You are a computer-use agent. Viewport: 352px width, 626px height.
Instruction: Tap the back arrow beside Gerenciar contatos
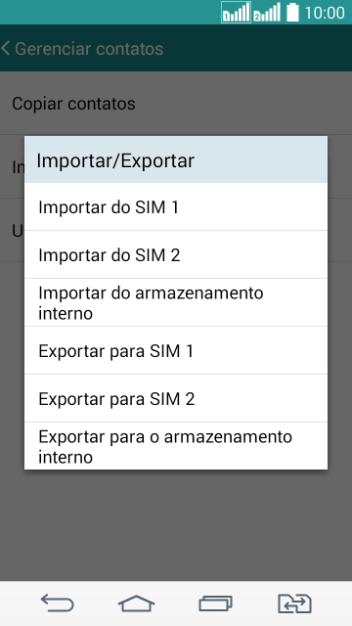[x=5, y=49]
